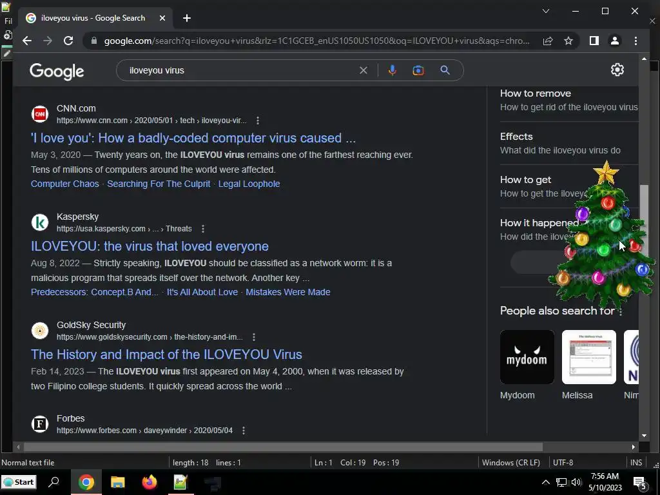Open Mistakes Were Made sublink
The width and height of the screenshot is (660, 495).
click(x=288, y=292)
